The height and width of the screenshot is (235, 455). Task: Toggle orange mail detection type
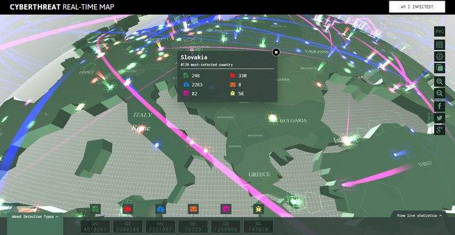194,209
